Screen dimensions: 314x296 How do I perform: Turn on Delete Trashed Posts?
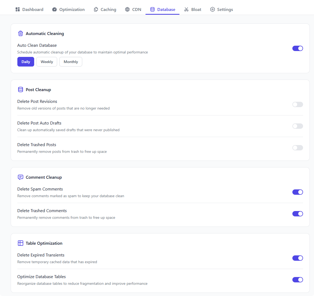click(x=297, y=148)
